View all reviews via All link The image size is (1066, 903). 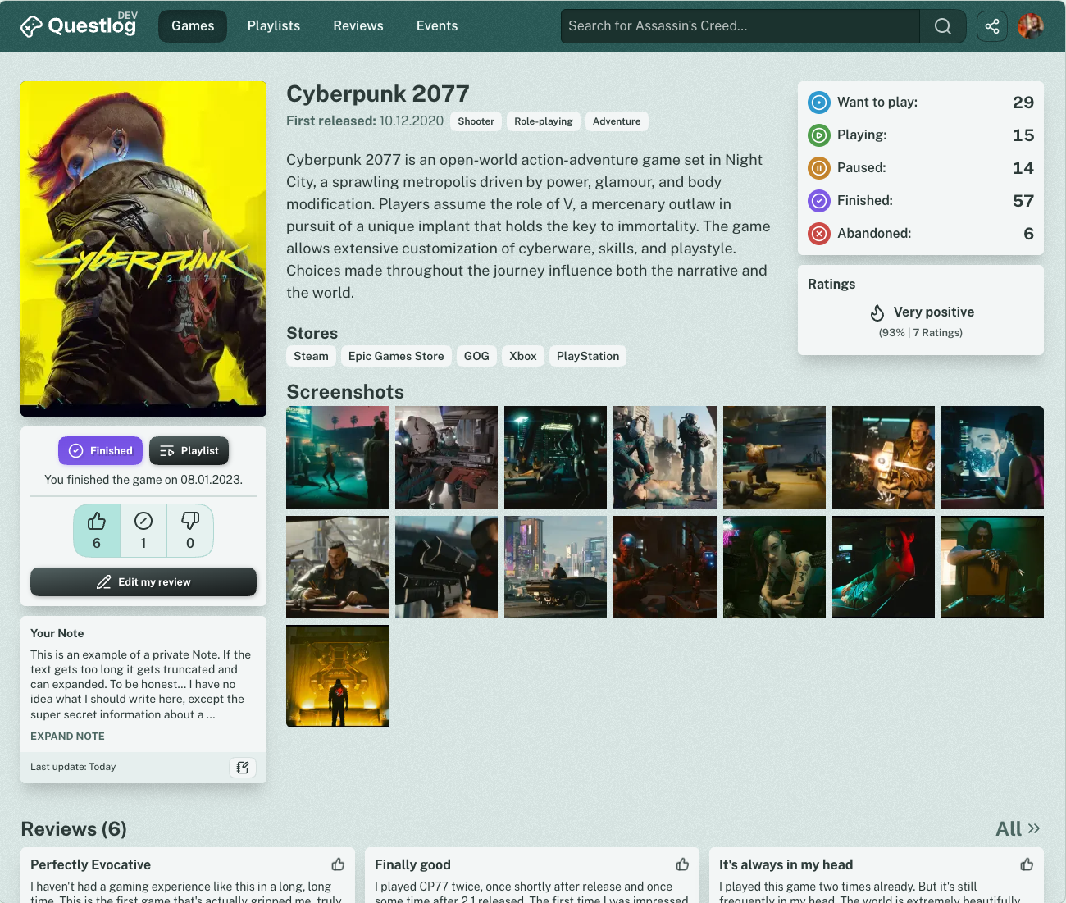[1018, 829]
